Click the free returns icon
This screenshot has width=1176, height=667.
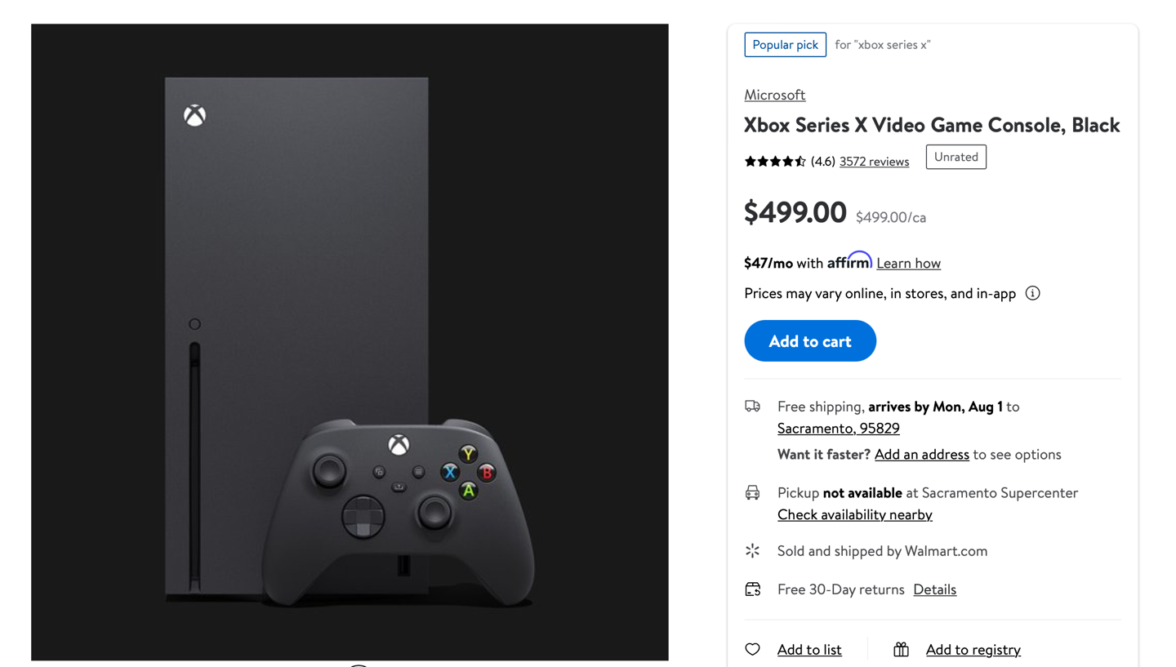(x=752, y=589)
